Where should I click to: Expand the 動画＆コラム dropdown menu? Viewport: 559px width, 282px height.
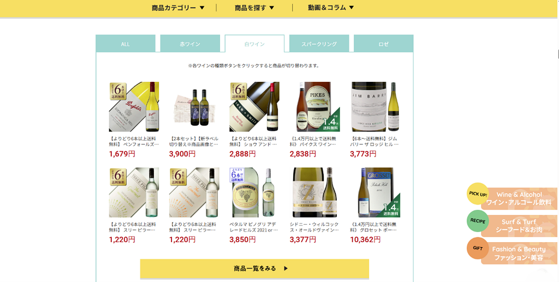pyautogui.click(x=331, y=8)
